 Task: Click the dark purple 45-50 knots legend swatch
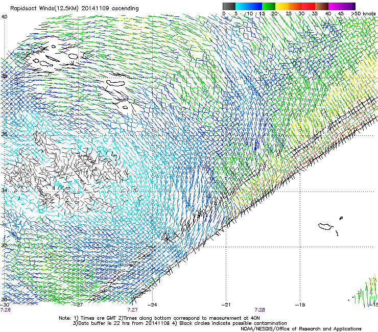tap(348, 6)
